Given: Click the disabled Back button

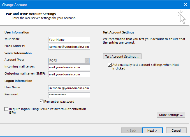Looking at the screenshot, I should pyautogui.click(x=131, y=131).
